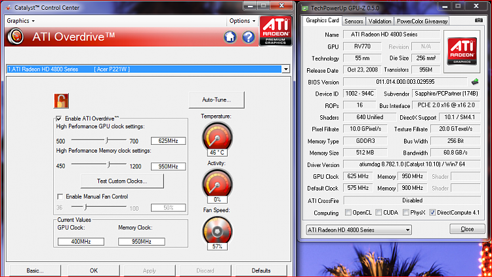Click the Bus Width 256 Bit value
The image size is (492, 277).
[x=455, y=141]
